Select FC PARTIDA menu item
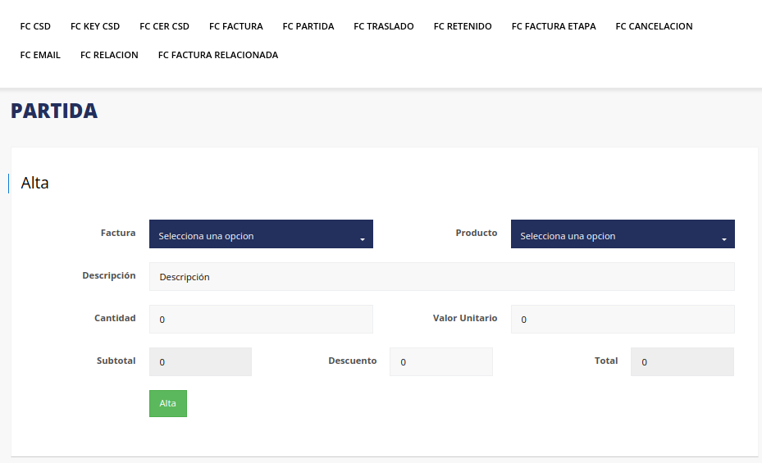Screen dimensions: 762x463 click(308, 26)
